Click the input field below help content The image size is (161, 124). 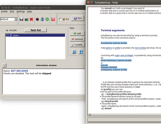point(124,120)
